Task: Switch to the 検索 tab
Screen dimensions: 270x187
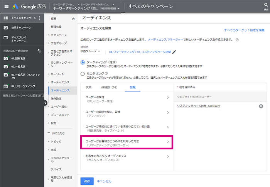Action: coord(89,87)
